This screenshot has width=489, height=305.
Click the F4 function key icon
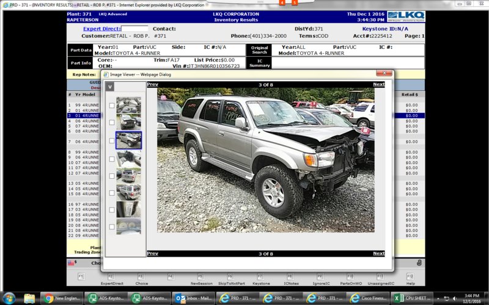pos(171,276)
